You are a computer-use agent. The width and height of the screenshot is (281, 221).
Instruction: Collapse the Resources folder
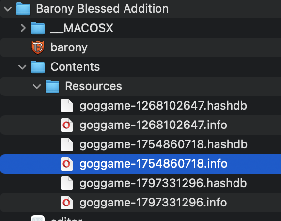pyautogui.click(x=37, y=87)
